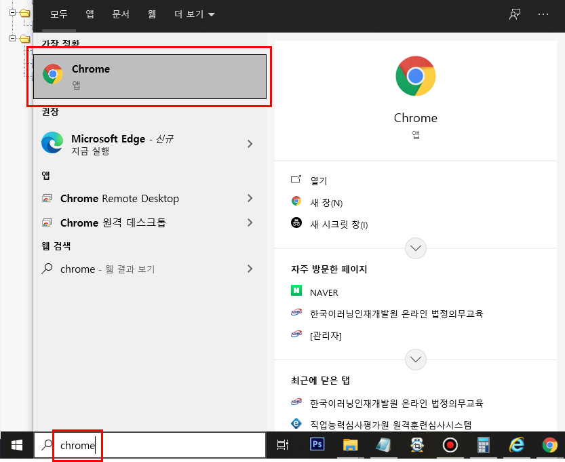The width and height of the screenshot is (565, 462).
Task: Open the tilted notepad app on taskbar
Action: (x=383, y=445)
